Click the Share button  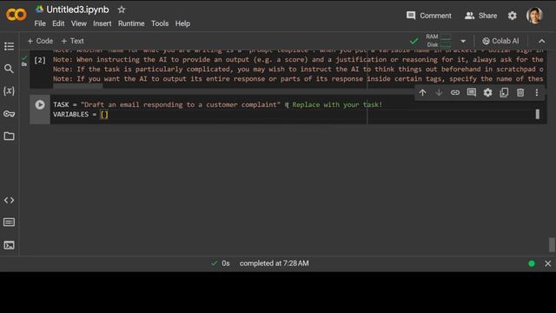point(480,16)
